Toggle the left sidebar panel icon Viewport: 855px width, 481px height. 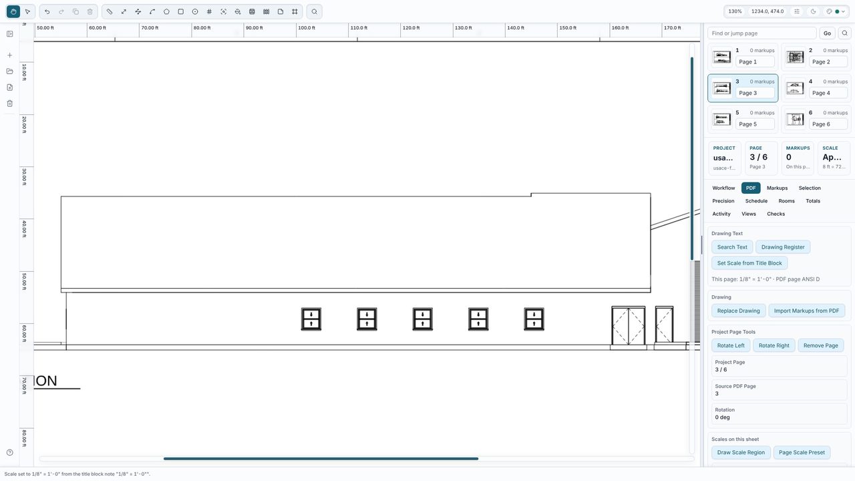coord(9,34)
